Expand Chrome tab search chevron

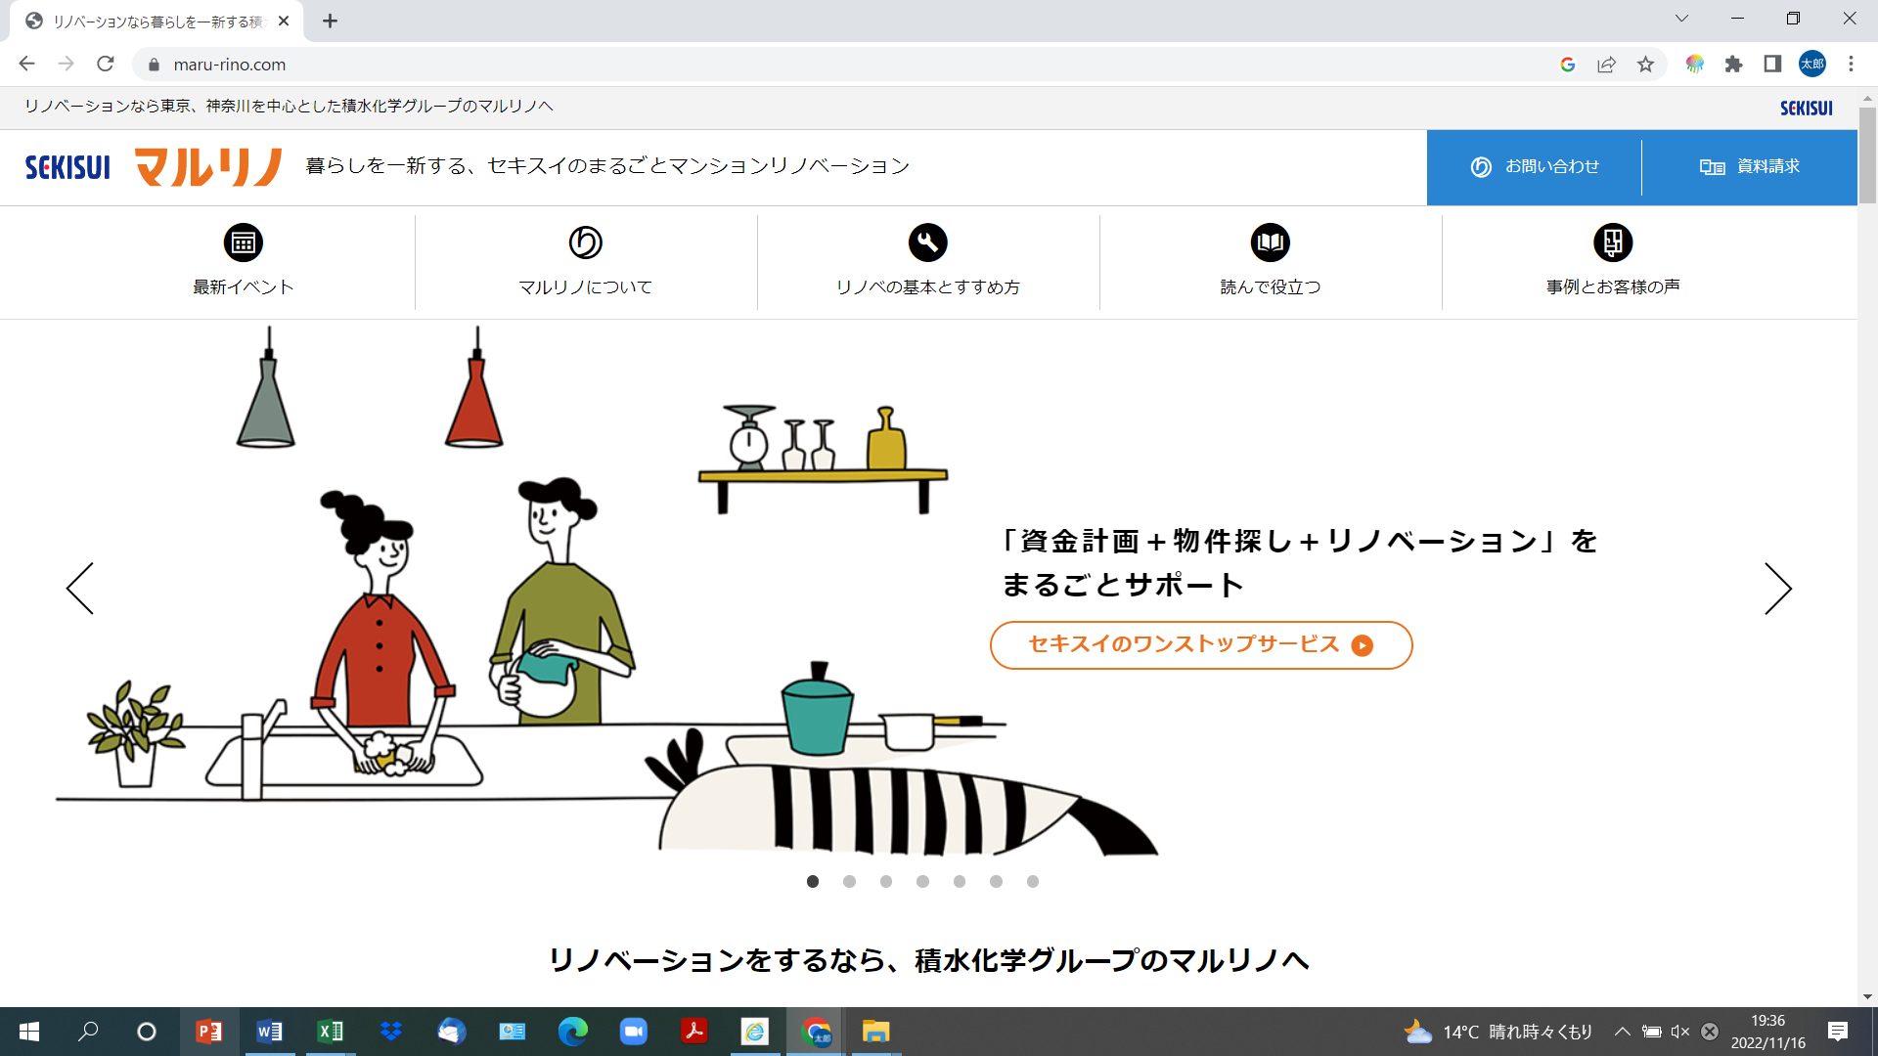point(1681,19)
